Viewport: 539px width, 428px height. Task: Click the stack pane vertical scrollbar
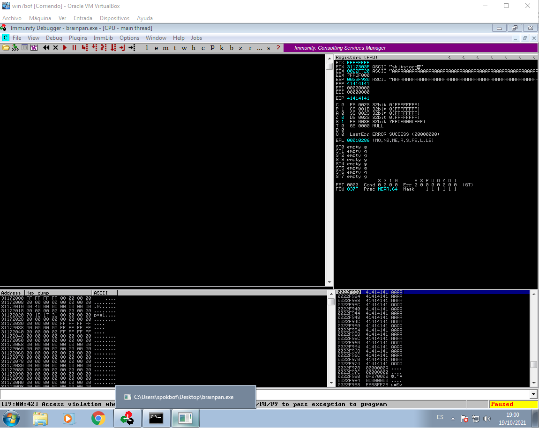[x=534, y=337]
